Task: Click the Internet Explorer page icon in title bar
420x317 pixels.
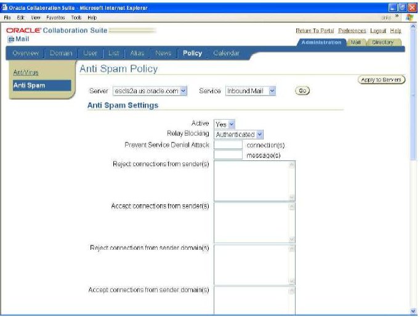Action: point(4,7)
